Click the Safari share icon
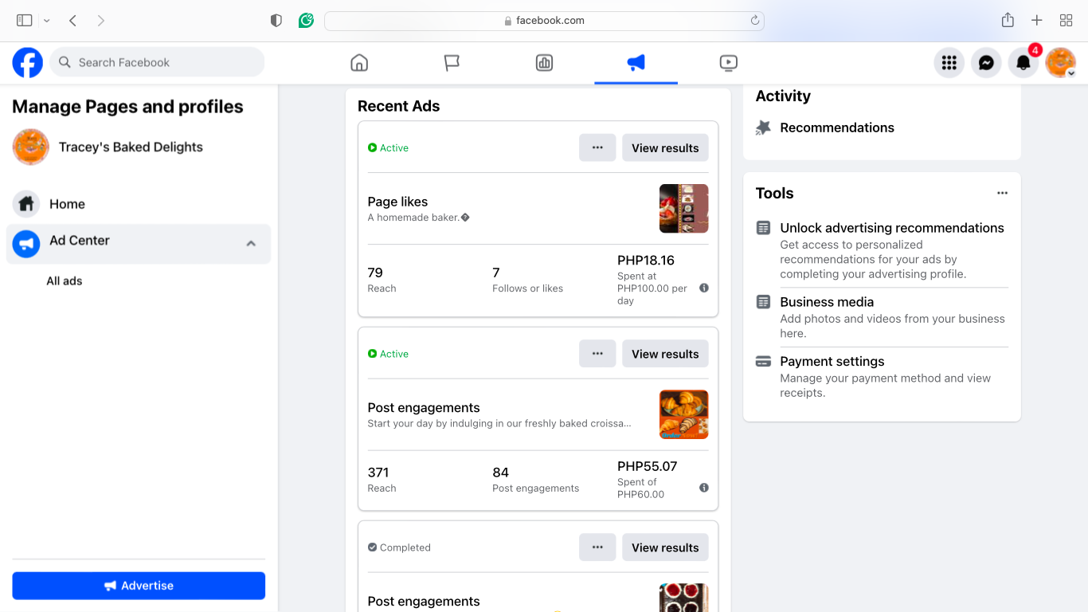 coord(1008,21)
